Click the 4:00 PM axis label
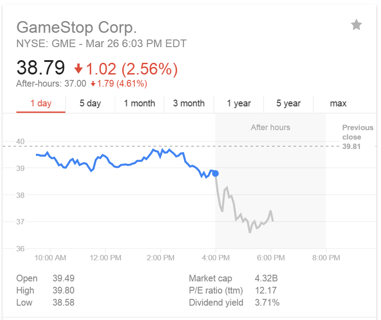 pyautogui.click(x=215, y=258)
